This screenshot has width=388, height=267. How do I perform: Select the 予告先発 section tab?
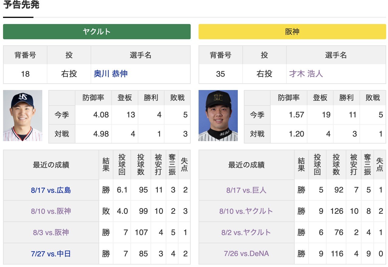tap(21, 5)
